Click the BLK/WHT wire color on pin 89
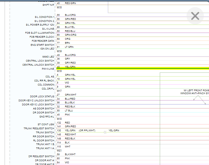The image size is (209, 165). click(70, 154)
